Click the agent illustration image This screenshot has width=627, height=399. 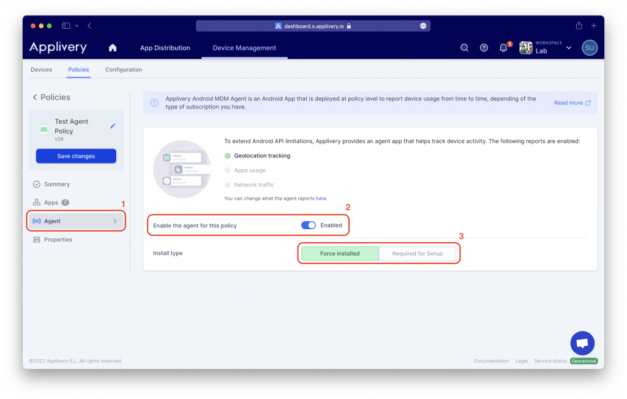(x=182, y=169)
